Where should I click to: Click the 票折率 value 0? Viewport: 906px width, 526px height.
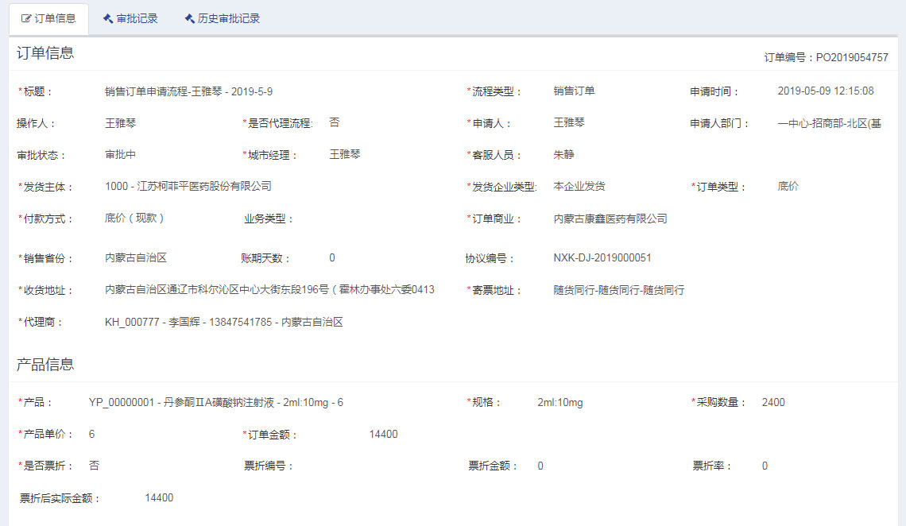(x=765, y=466)
